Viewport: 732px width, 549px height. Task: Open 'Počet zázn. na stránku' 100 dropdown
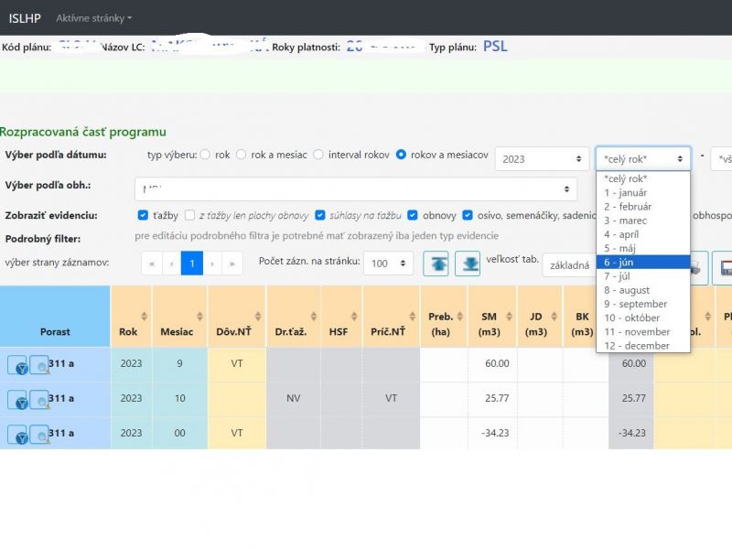pos(388,264)
